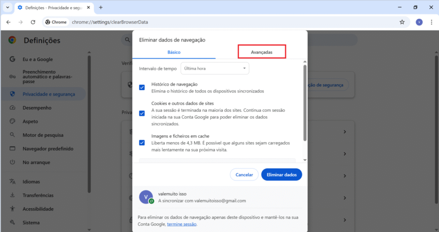Screen dimensions: 439x232
Task: Click the browser back arrow
Action: pyautogui.click(x=9, y=22)
